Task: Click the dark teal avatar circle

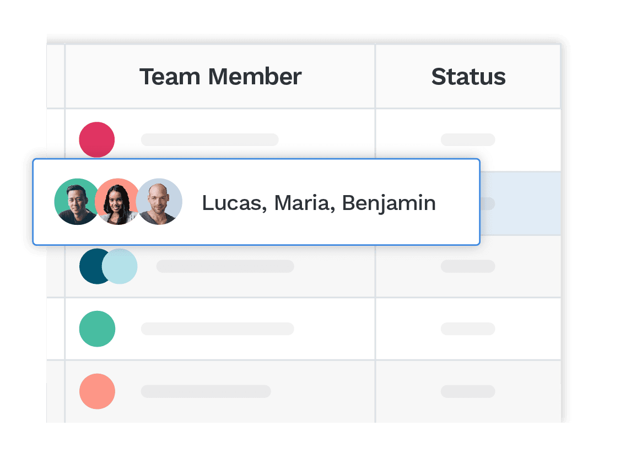Action: (x=93, y=266)
